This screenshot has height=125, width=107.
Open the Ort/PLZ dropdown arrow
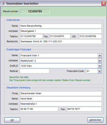(100, 66)
